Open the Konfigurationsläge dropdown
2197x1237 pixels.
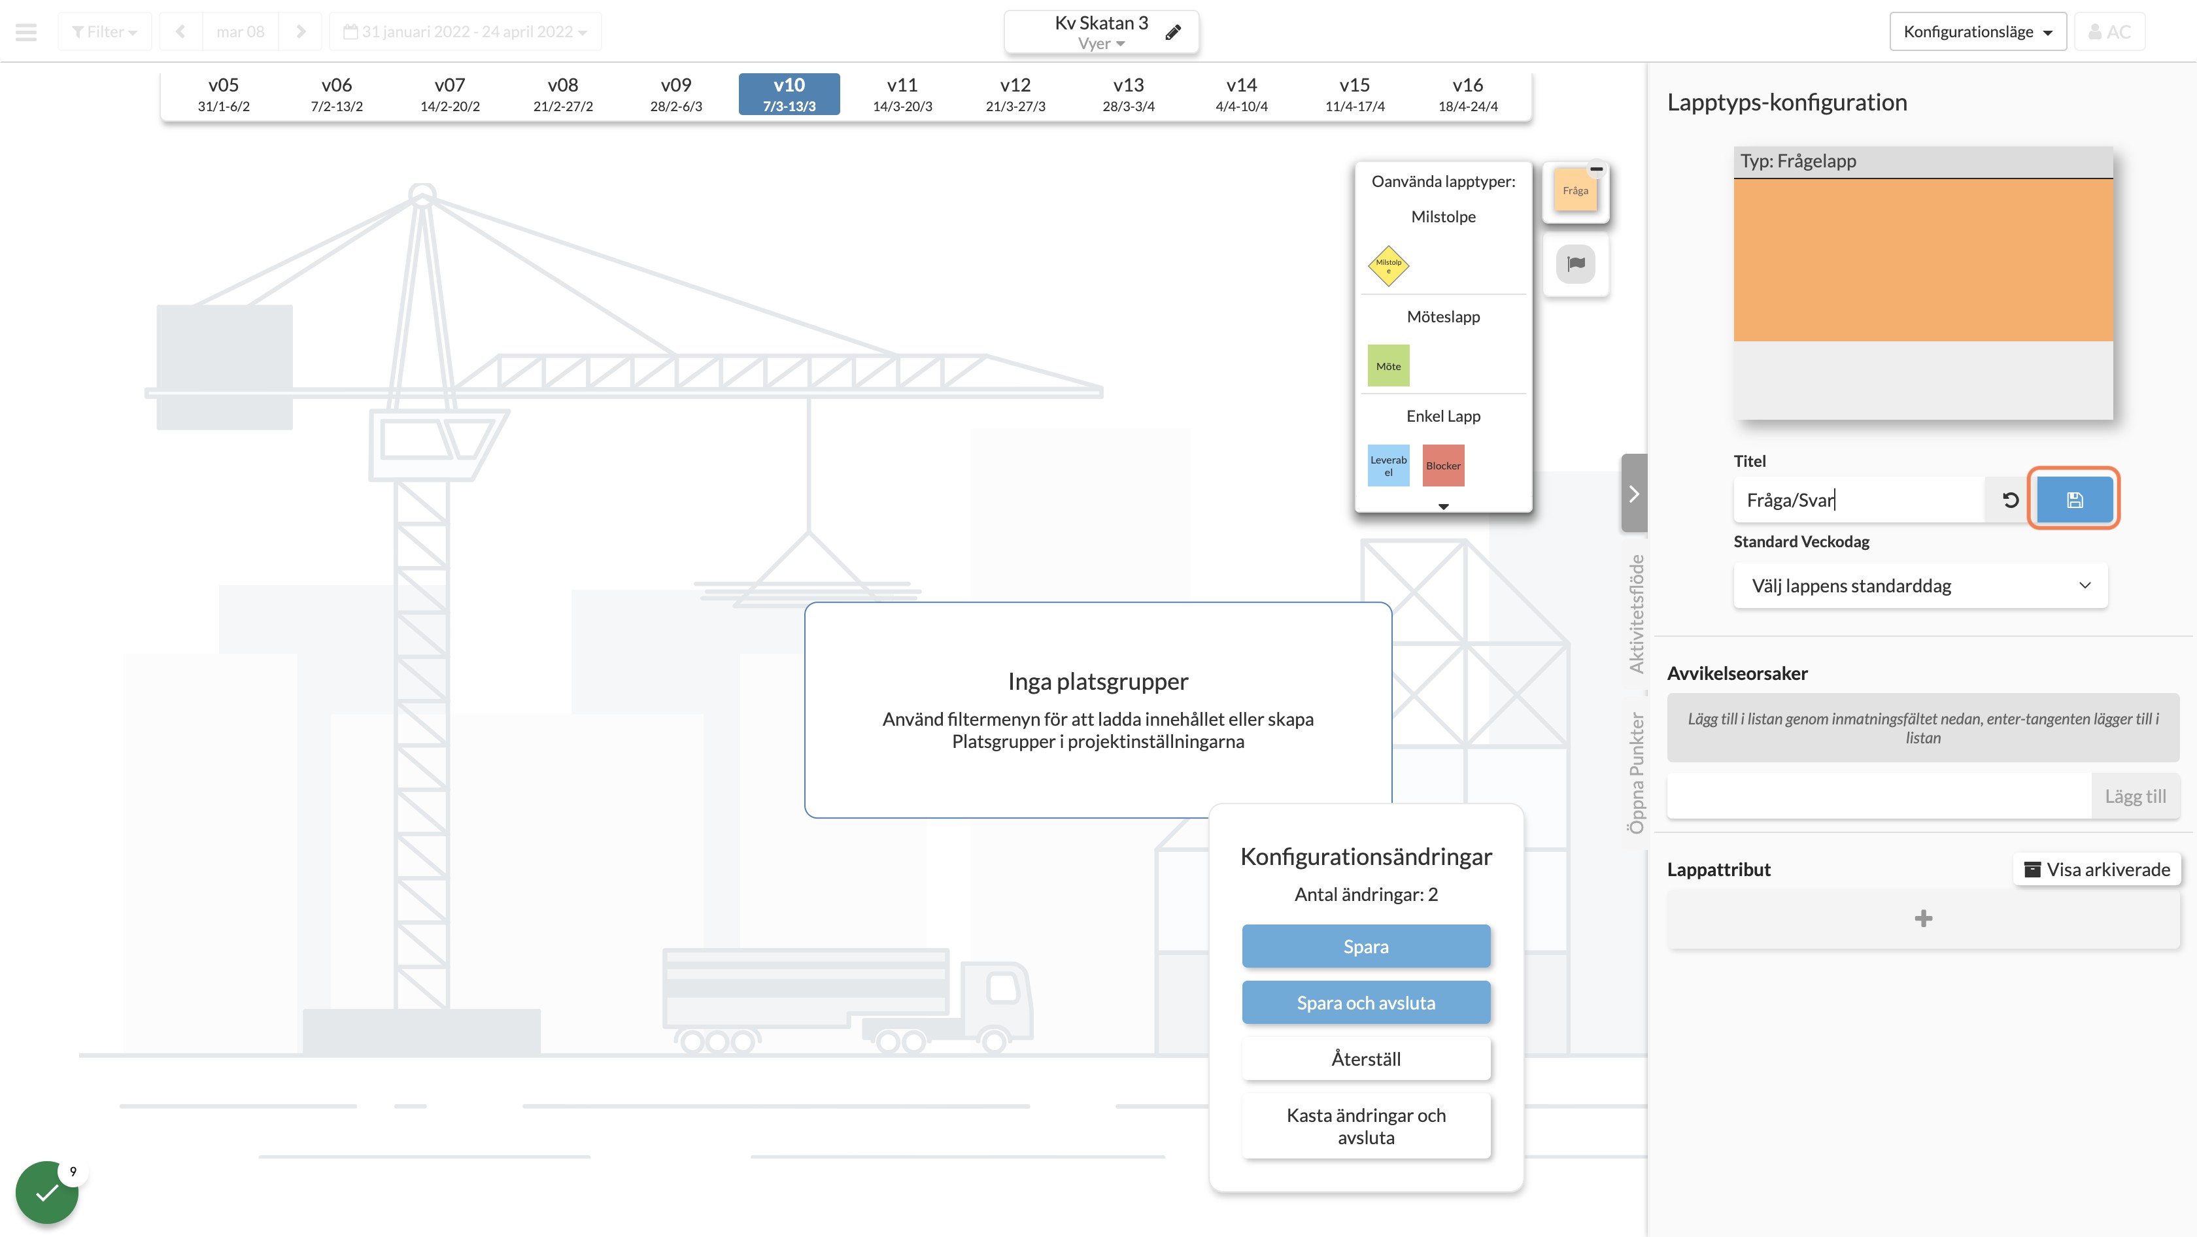point(1977,31)
